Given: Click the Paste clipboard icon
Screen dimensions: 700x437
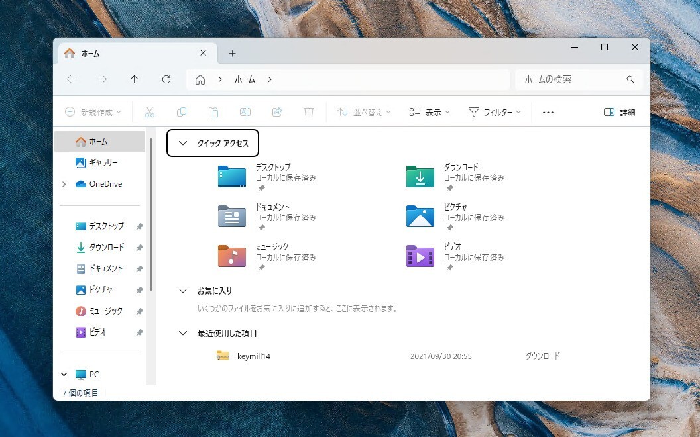Looking at the screenshot, I should click(213, 112).
